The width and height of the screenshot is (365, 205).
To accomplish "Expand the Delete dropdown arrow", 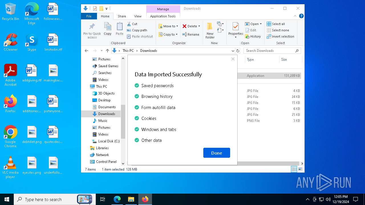I will point(199,26).
